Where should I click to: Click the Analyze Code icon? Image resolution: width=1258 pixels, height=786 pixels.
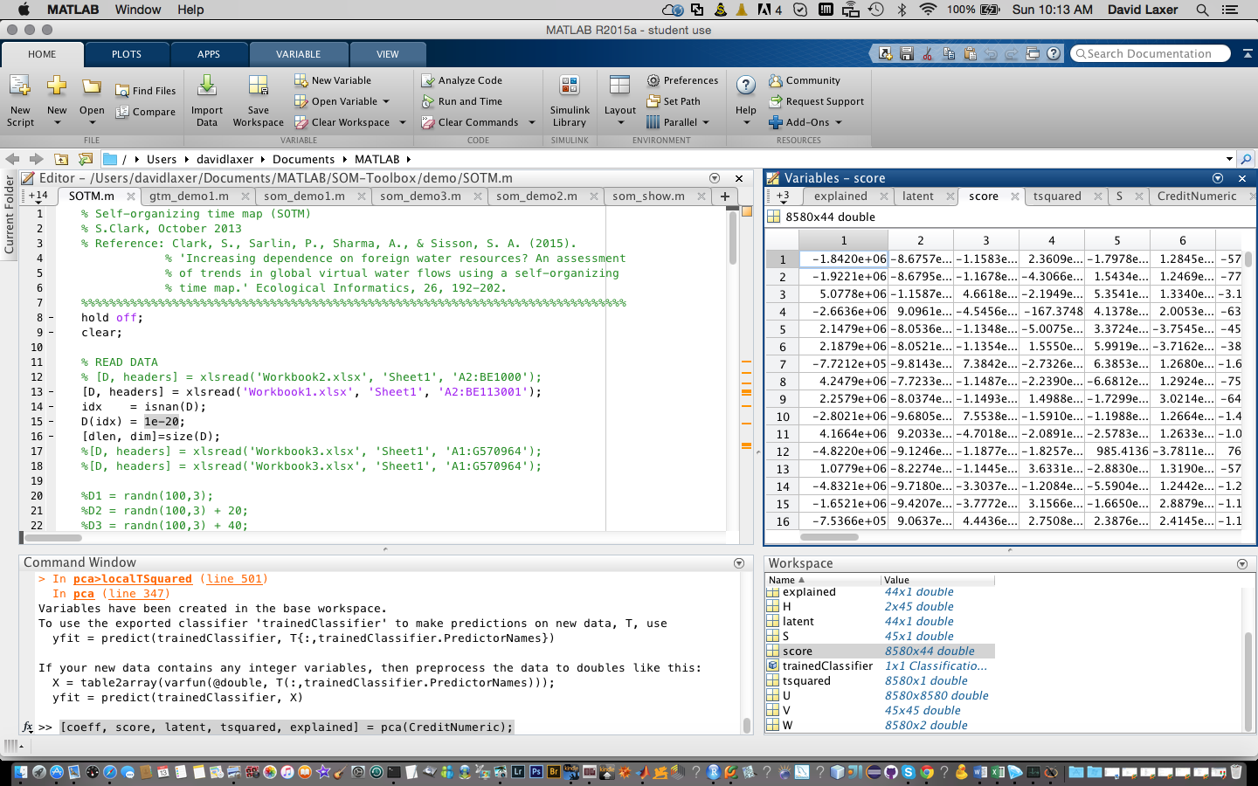coord(428,80)
